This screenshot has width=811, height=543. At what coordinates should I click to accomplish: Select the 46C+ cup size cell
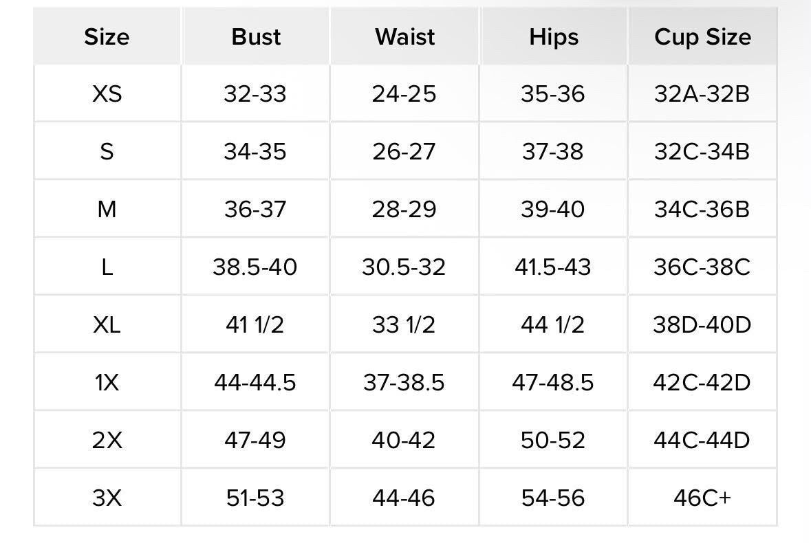coord(702,498)
